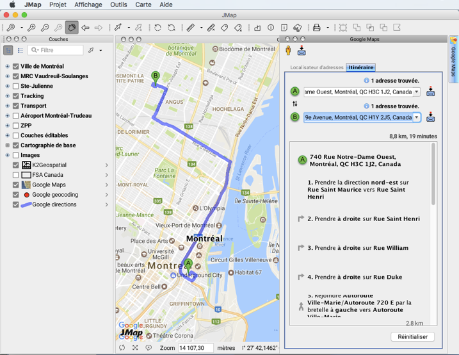Select the pan hand tool
459x355 pixels.
72,28
